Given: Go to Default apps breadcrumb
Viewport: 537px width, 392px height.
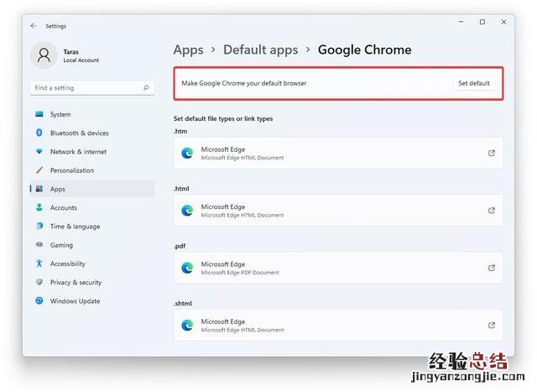Looking at the screenshot, I should 260,50.
